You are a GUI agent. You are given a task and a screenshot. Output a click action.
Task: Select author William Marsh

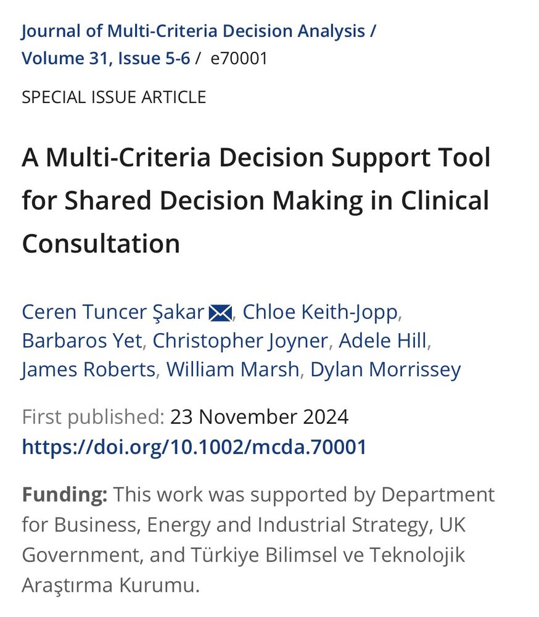(x=233, y=370)
